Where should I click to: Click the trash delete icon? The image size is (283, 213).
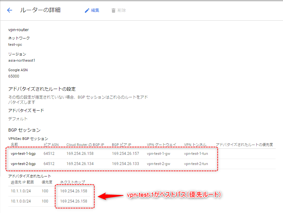113,10
